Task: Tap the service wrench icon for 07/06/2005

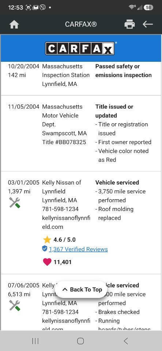Action: pyautogui.click(x=15, y=305)
